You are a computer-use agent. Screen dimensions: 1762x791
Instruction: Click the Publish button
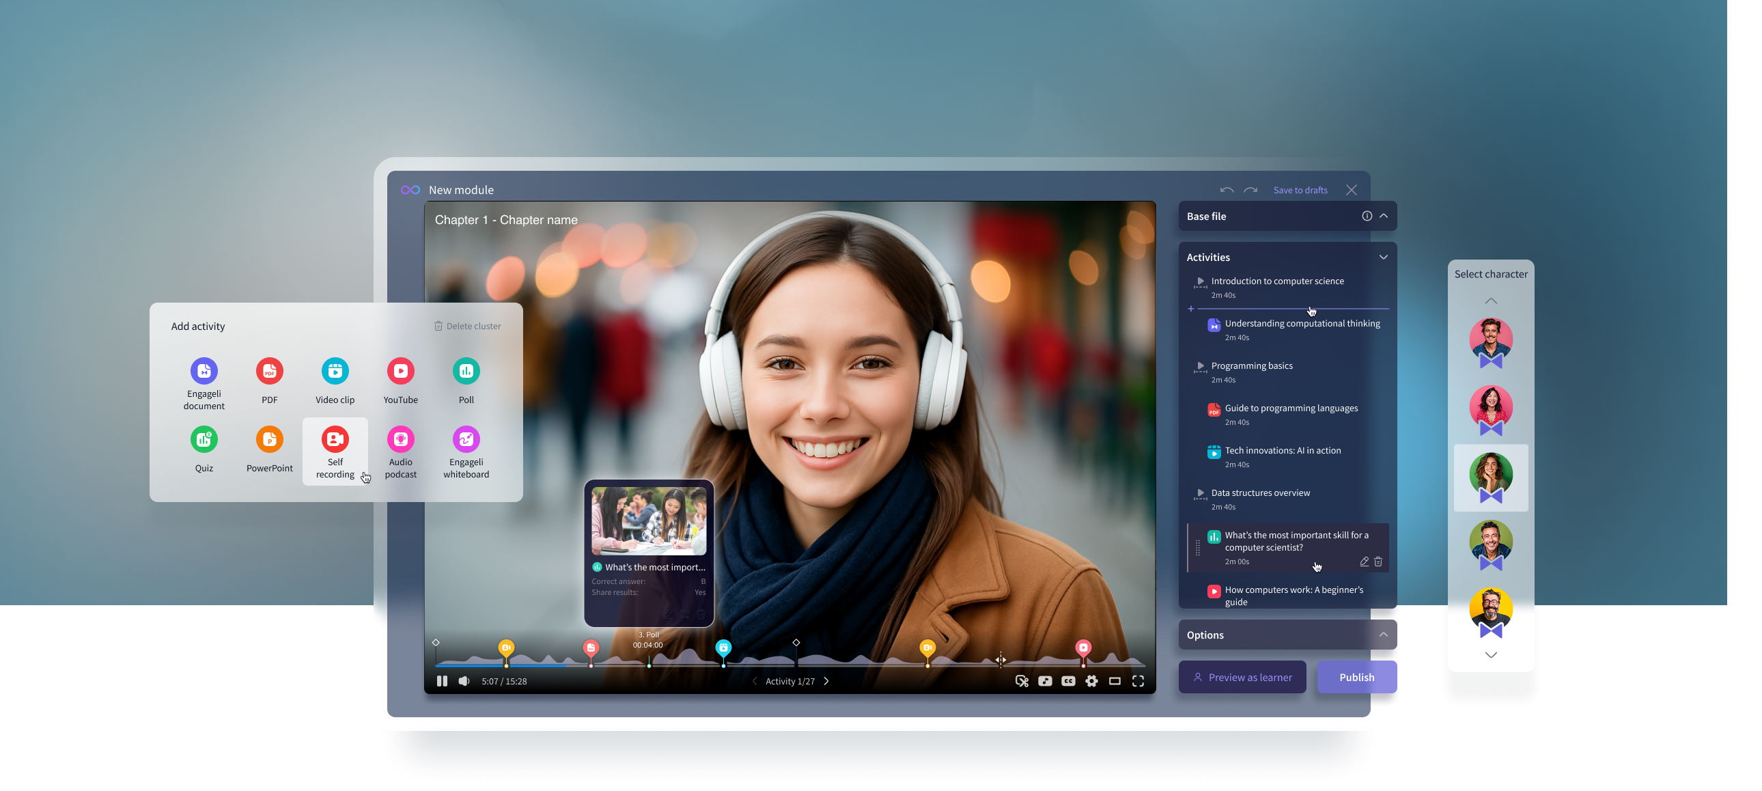pyautogui.click(x=1356, y=677)
